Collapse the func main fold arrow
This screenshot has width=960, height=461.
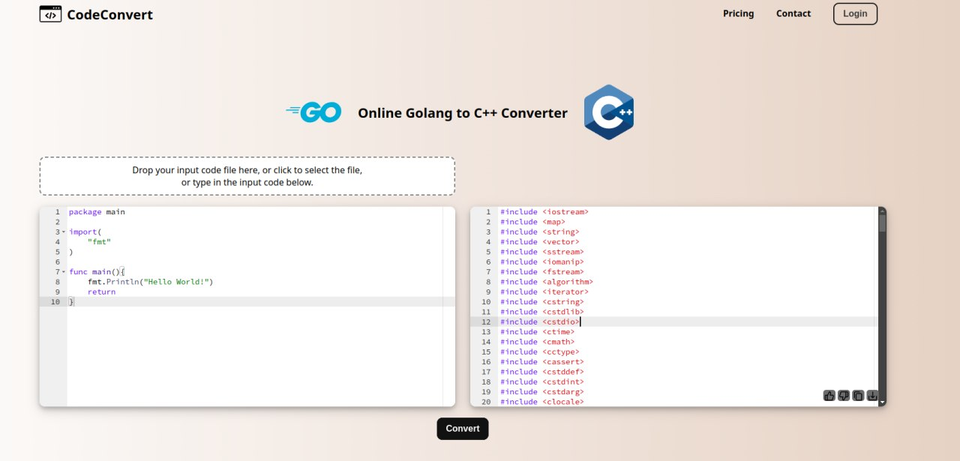(63, 272)
